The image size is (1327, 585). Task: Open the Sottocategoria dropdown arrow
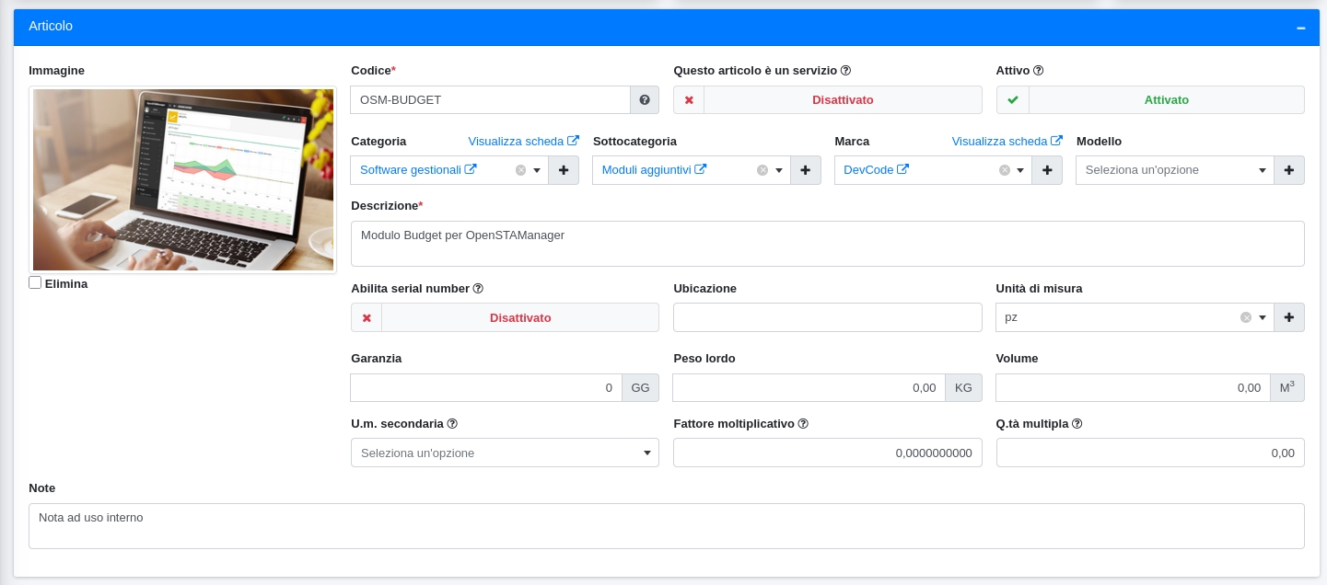(x=779, y=170)
